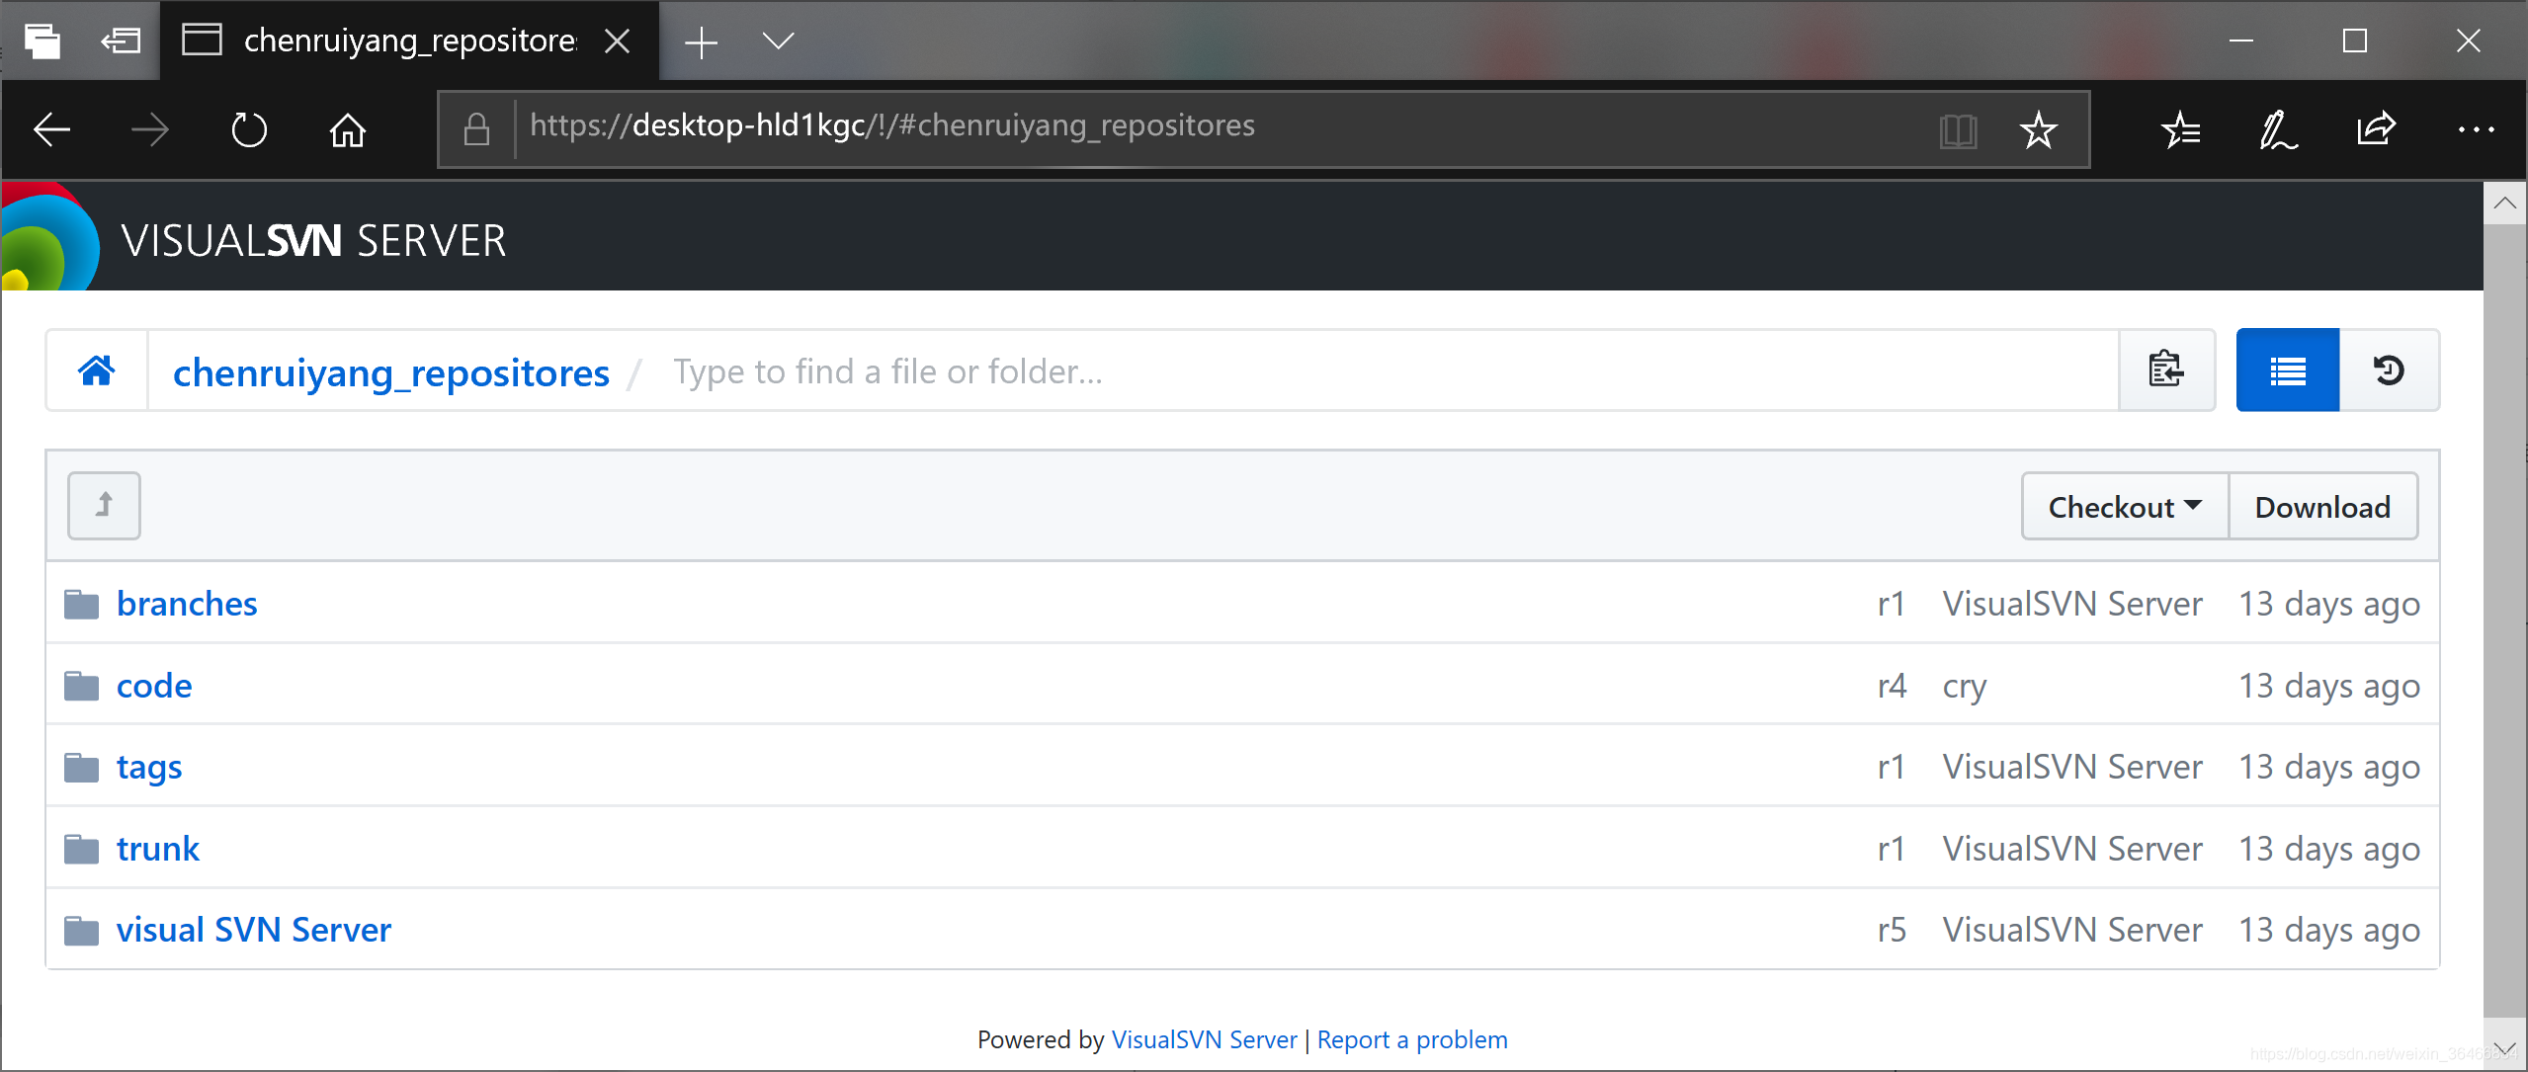
Task: Open the browser settings ellipsis menu
Action: [x=2476, y=129]
